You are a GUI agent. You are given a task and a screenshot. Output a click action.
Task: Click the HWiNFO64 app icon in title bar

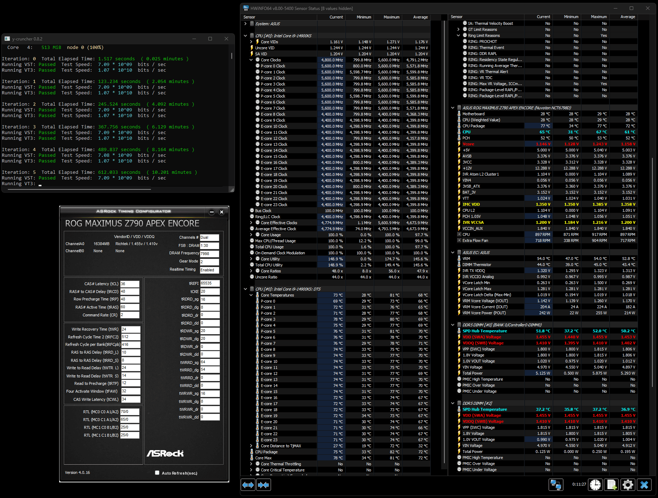point(246,8)
